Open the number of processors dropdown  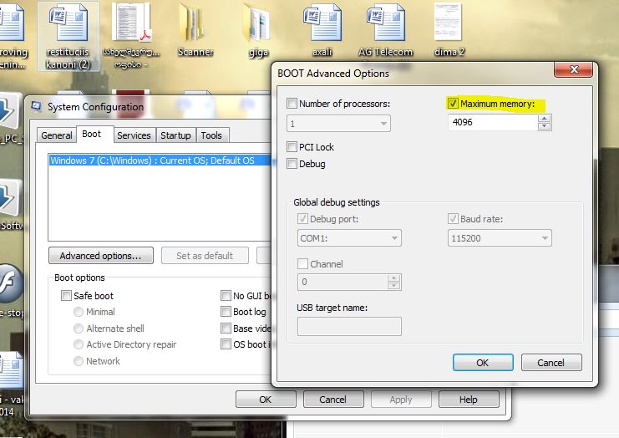338,124
